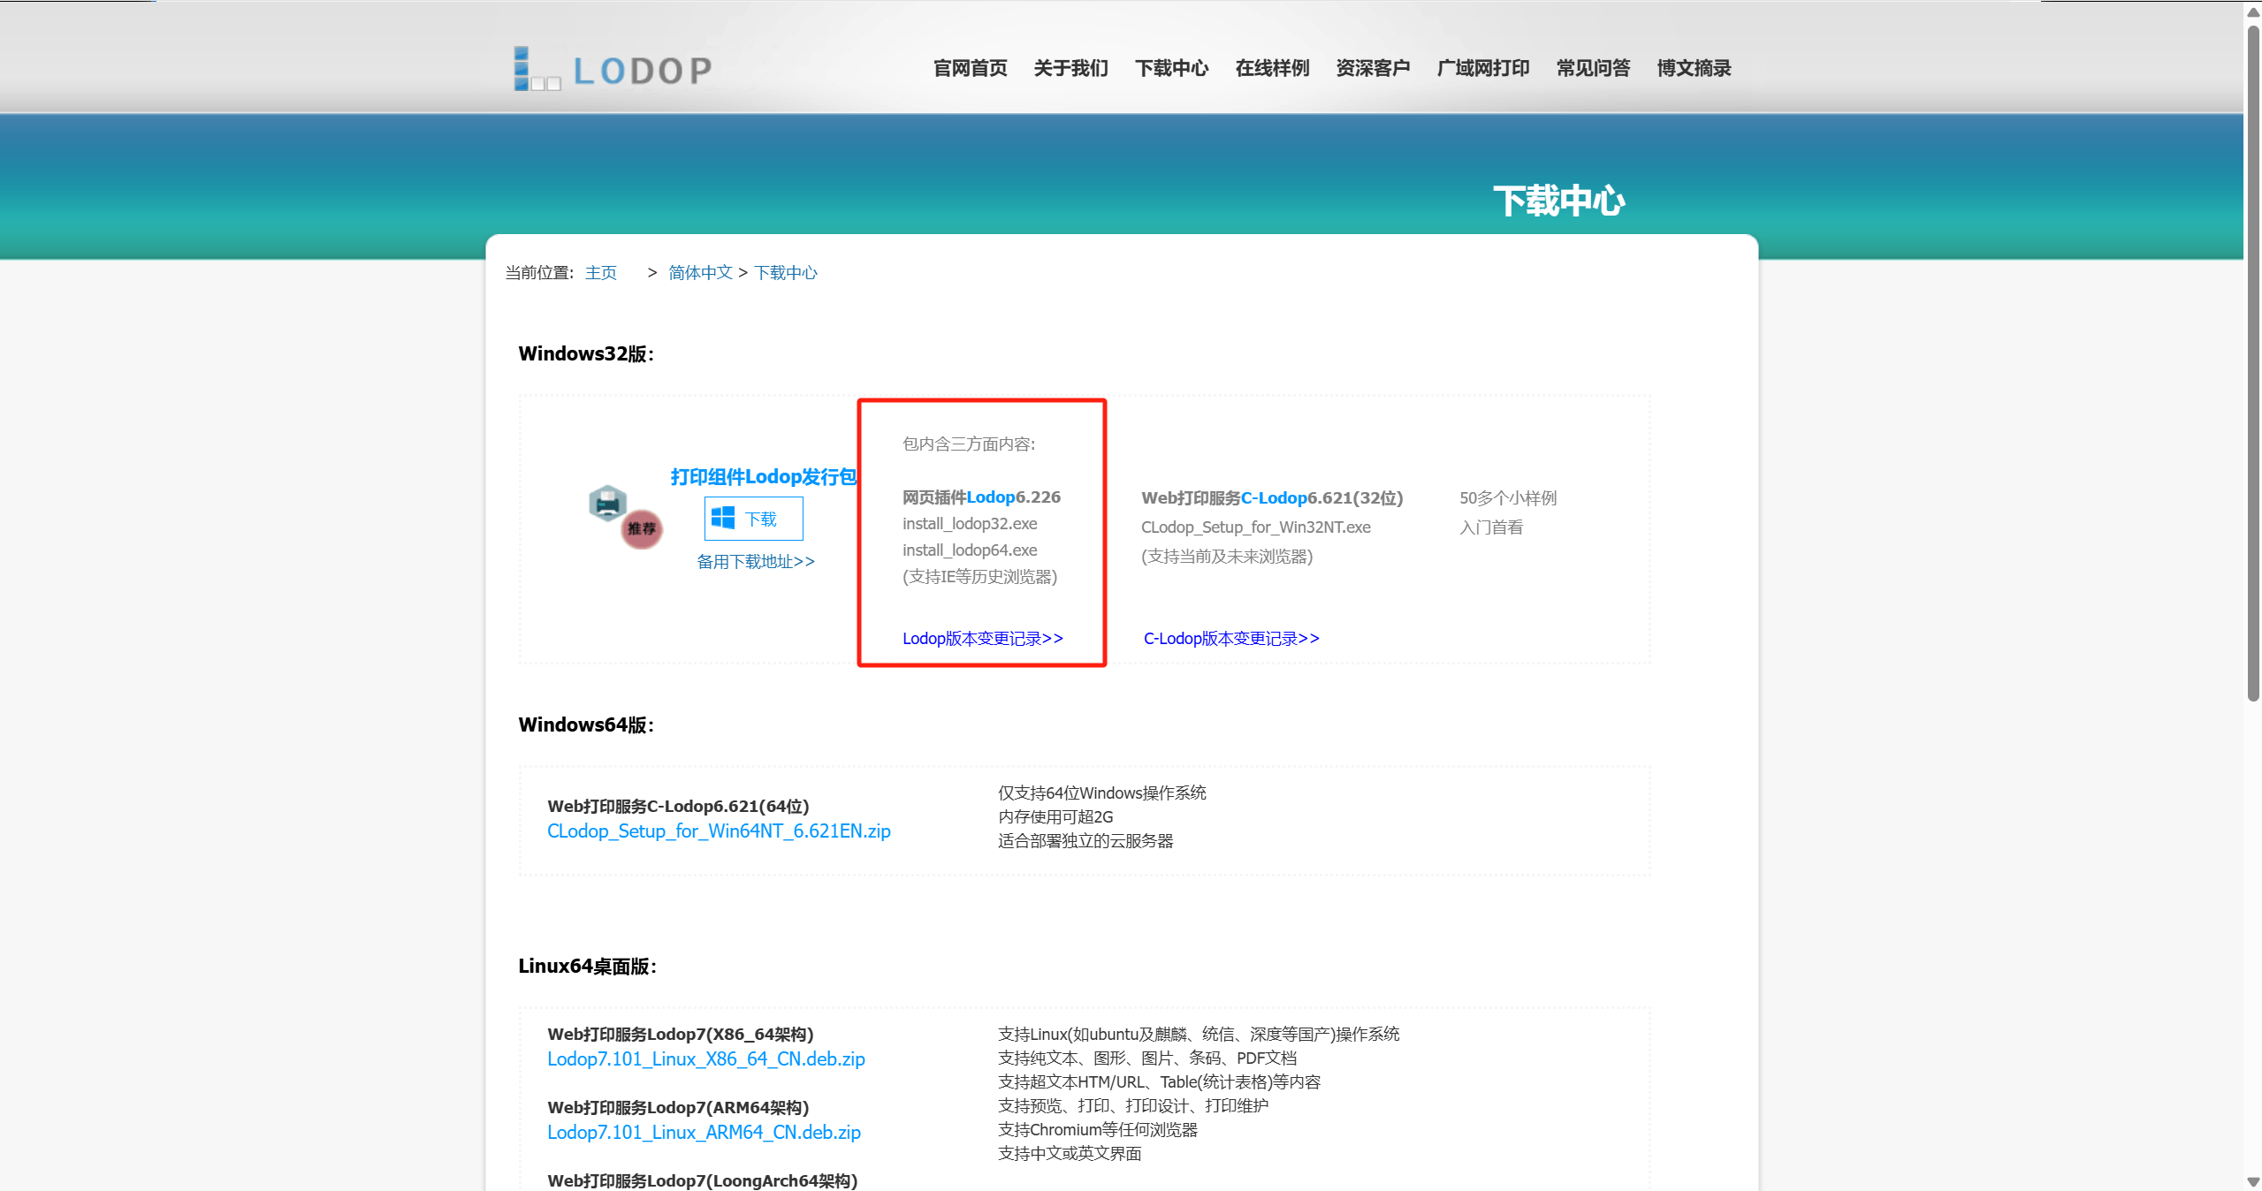
Task: Click scrollbar up arrow
Action: click(2253, 11)
